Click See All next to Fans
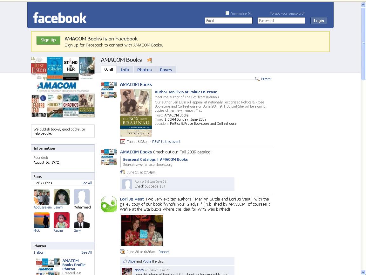Image resolution: width=366 pixels, height=275 pixels. tap(86, 183)
